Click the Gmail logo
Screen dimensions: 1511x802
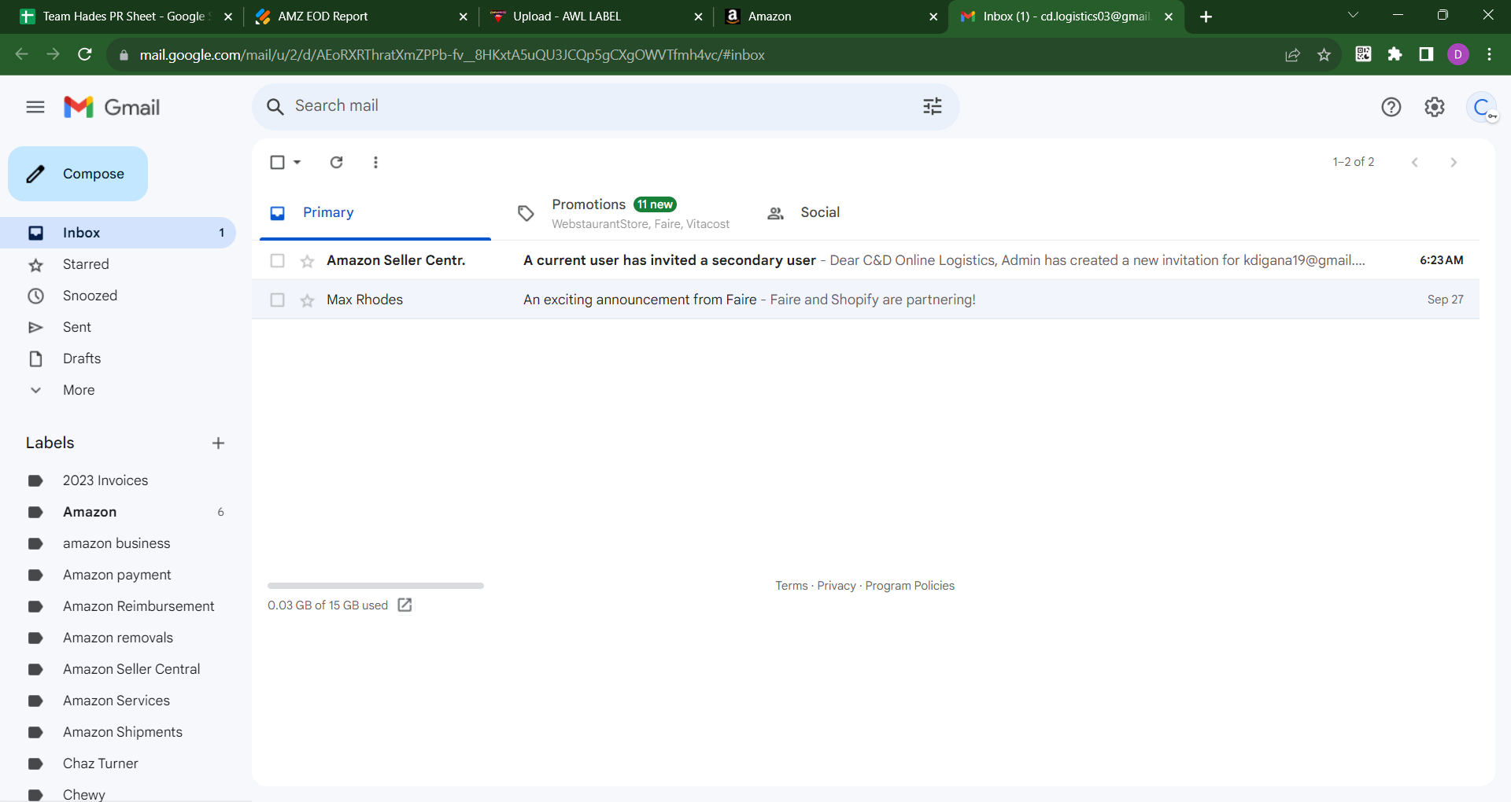pyautogui.click(x=112, y=107)
